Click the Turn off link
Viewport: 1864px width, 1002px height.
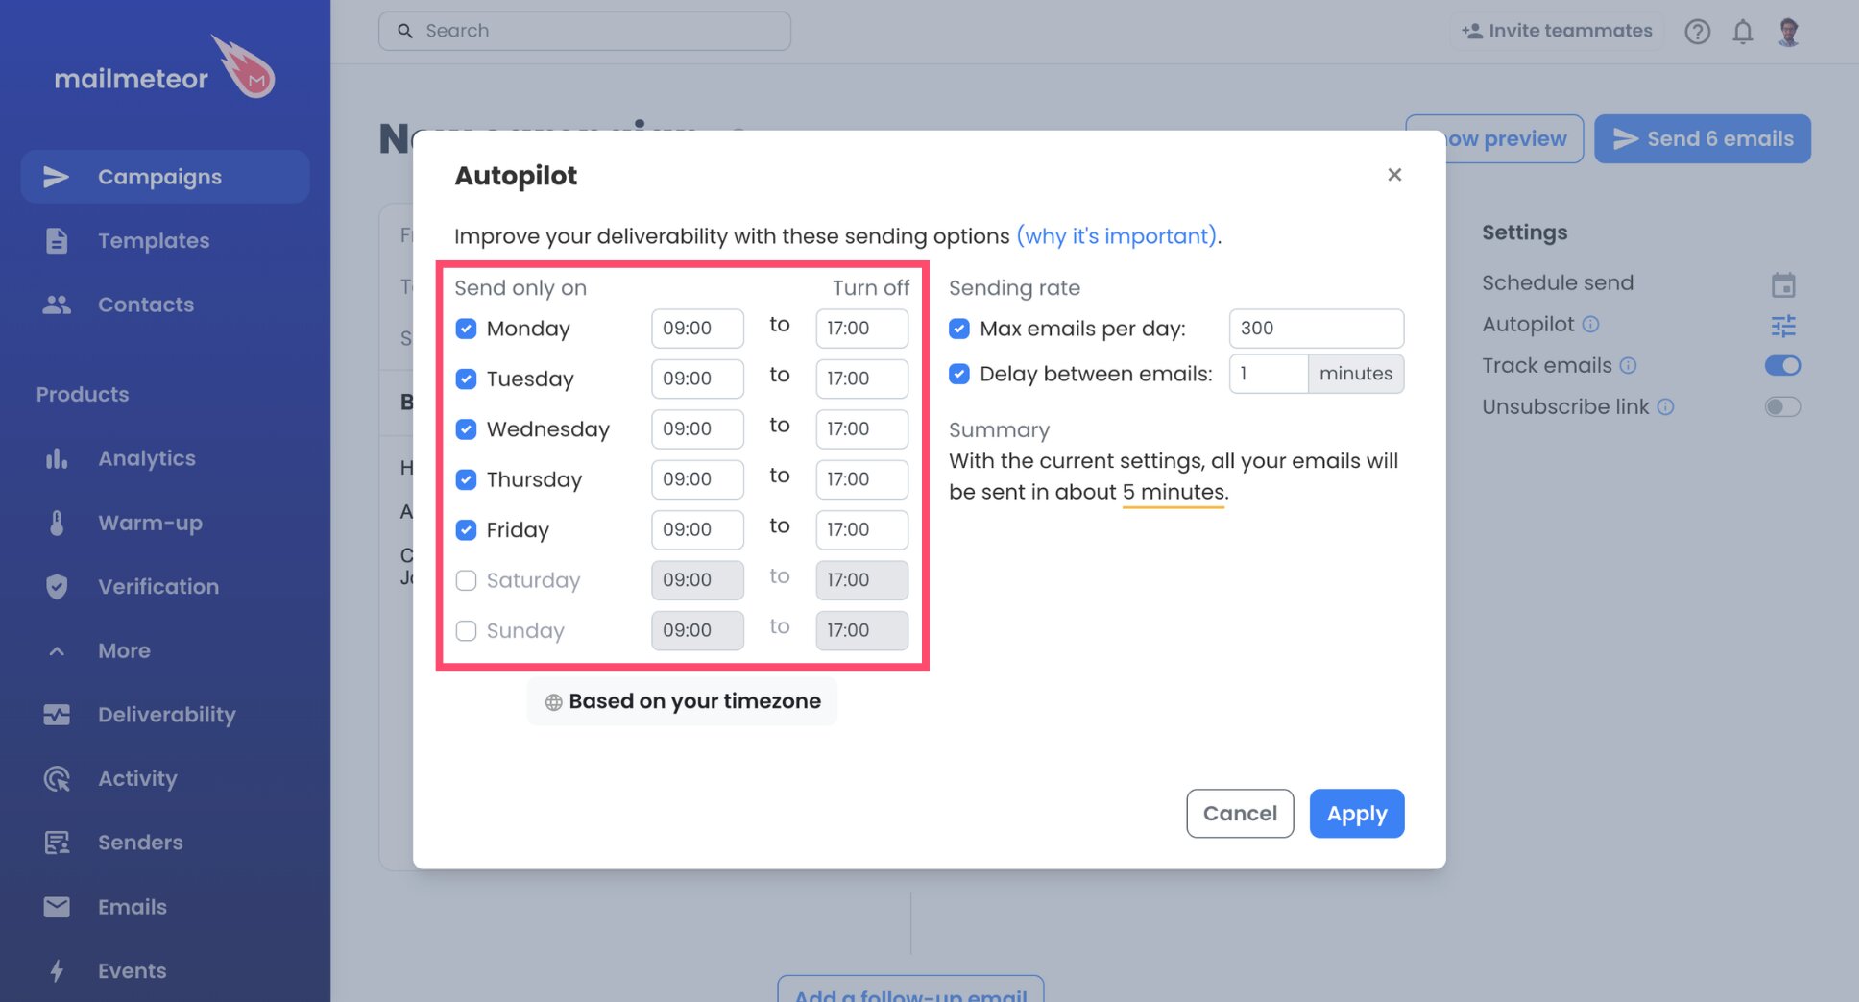point(870,288)
